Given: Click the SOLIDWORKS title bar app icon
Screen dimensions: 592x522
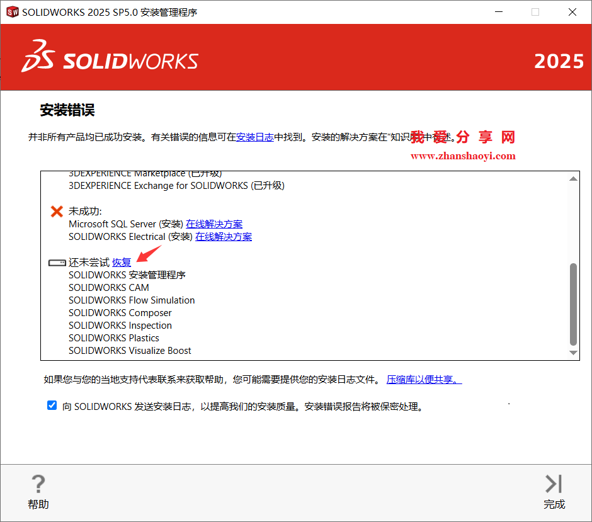Looking at the screenshot, I should [x=13, y=12].
